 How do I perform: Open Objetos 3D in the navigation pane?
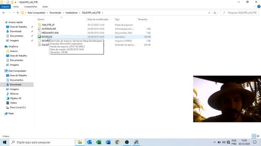15,98
